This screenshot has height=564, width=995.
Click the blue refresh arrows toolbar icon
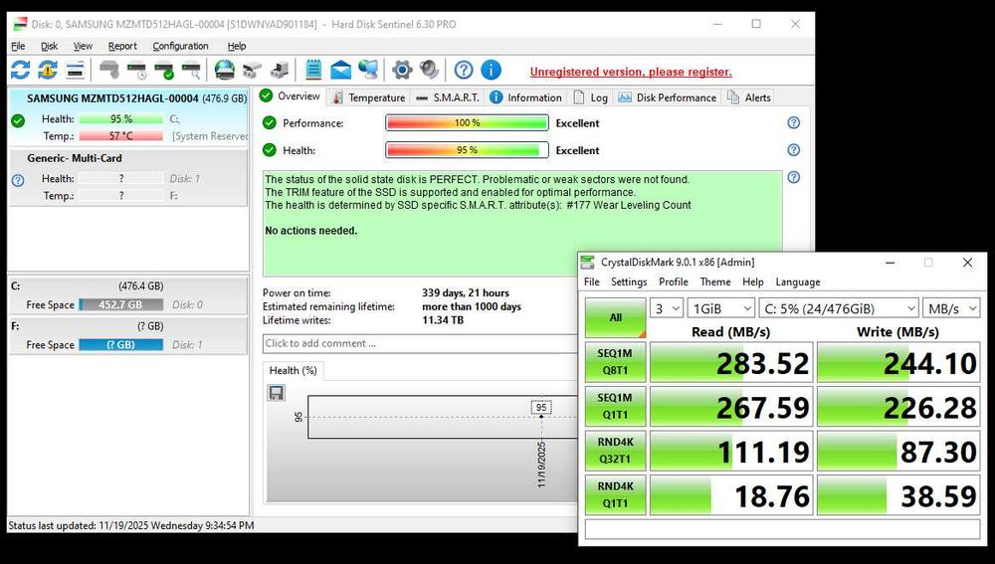[x=20, y=70]
